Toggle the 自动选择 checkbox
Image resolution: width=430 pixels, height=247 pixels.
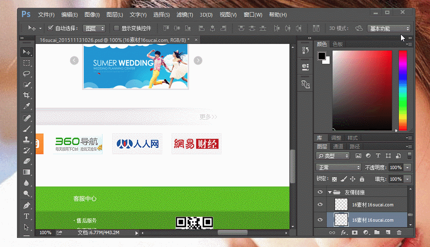[50, 28]
